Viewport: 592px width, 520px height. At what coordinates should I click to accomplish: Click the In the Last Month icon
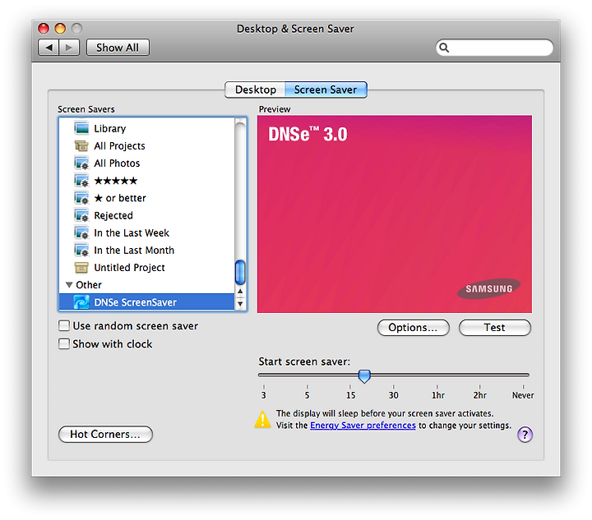(81, 250)
